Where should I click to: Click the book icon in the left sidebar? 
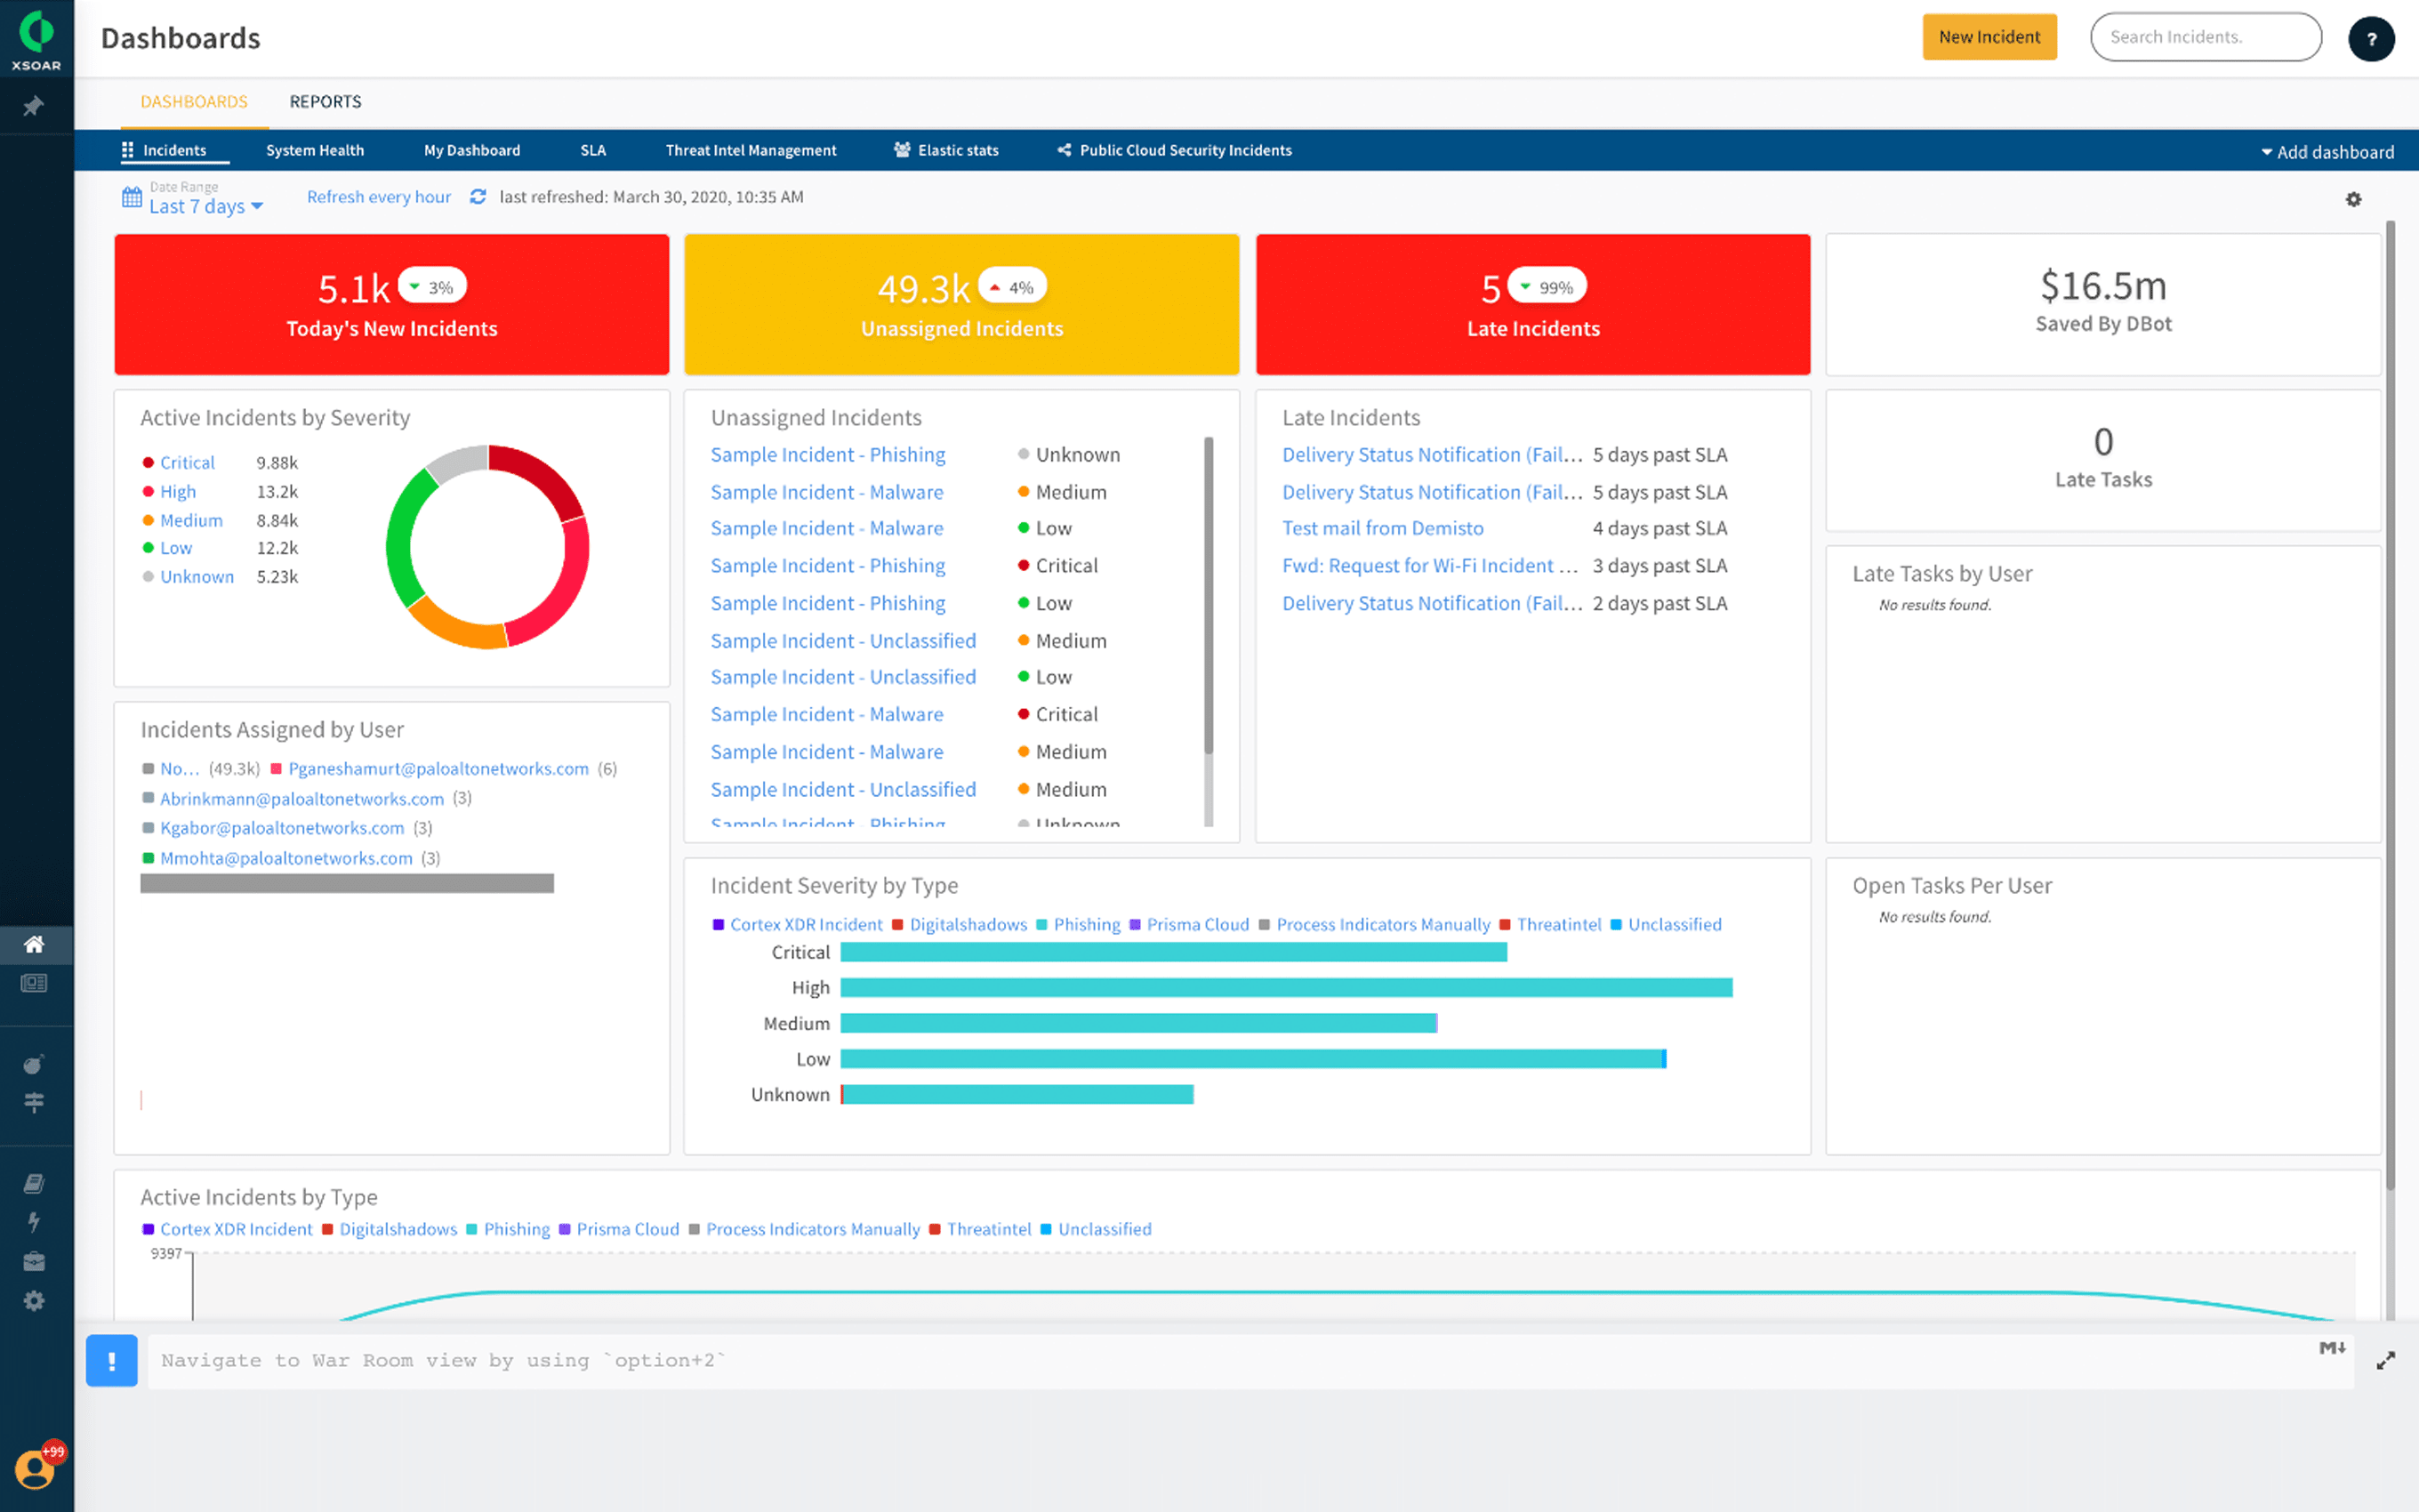(36, 1182)
